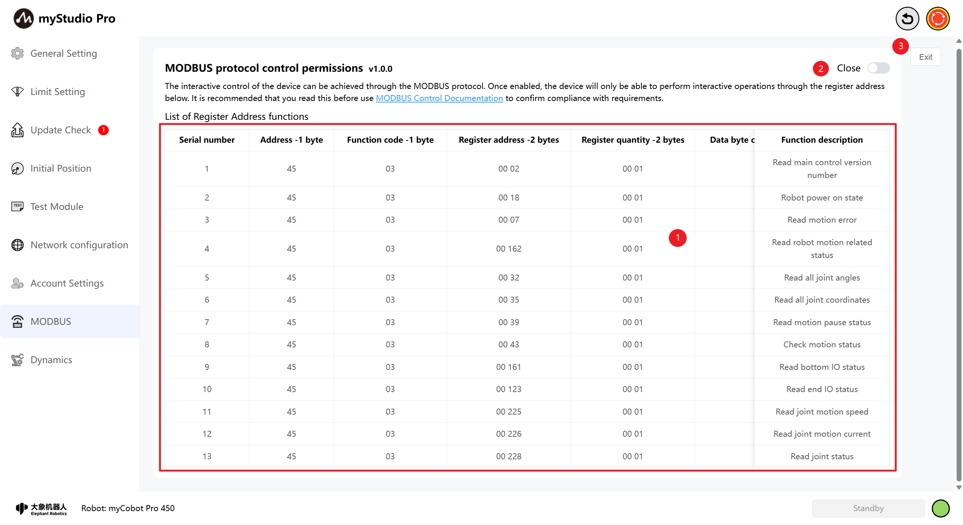The height and width of the screenshot is (525, 963).
Task: Click the green status indicator circle
Action: [x=941, y=508]
